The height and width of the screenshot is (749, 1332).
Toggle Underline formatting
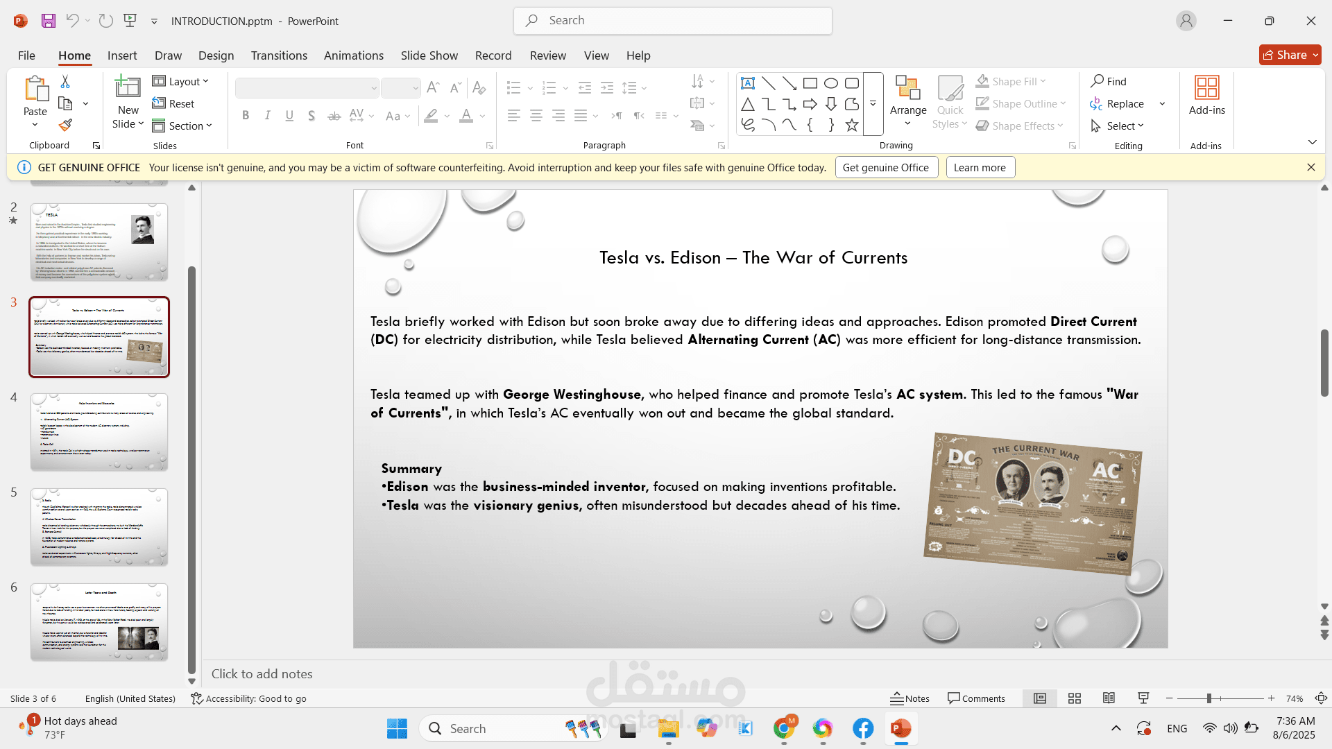click(x=289, y=116)
